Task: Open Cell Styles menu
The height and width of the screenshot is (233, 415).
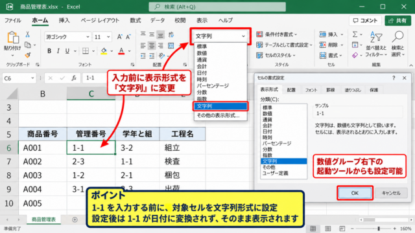Action: click(276, 55)
